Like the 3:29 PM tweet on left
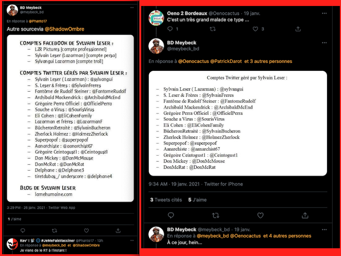 pyautogui.click(x=86, y=230)
